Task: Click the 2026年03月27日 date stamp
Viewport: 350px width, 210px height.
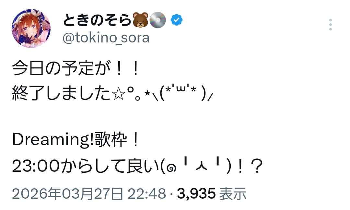Action: click(68, 193)
